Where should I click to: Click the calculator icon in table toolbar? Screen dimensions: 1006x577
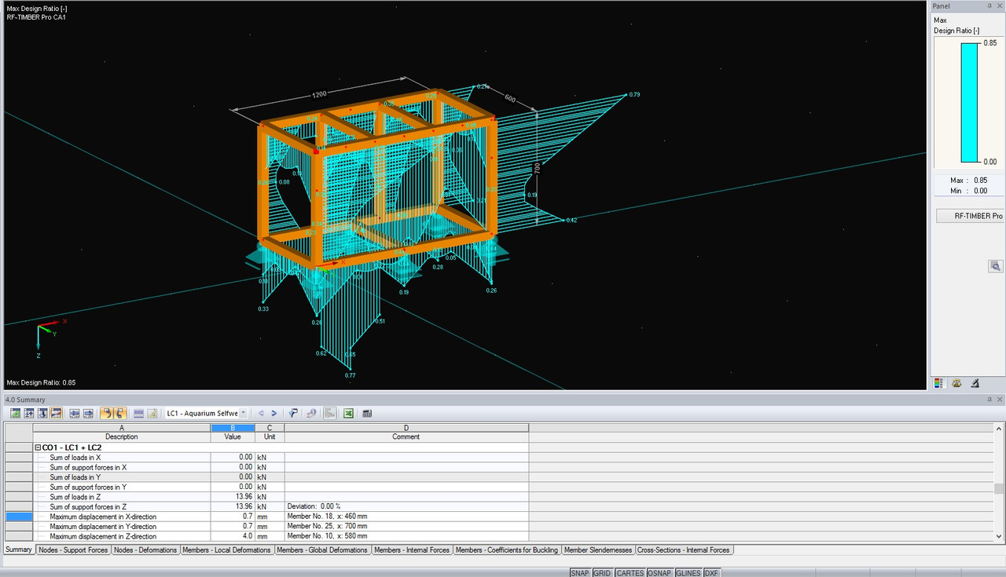coord(367,413)
